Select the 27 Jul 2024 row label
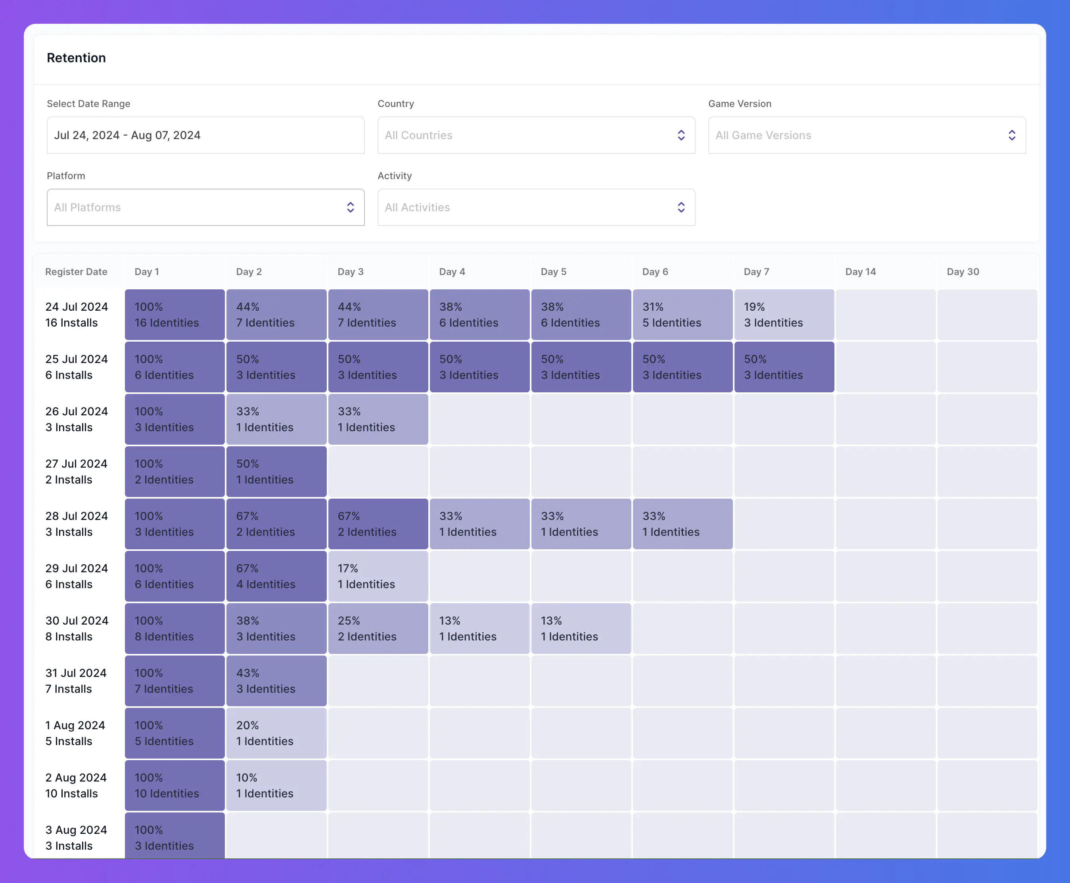 click(x=77, y=472)
